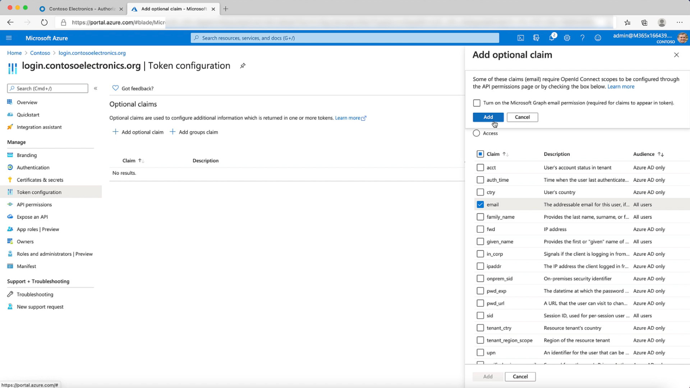
Task: Open the hamburger portal menu
Action: coord(9,38)
